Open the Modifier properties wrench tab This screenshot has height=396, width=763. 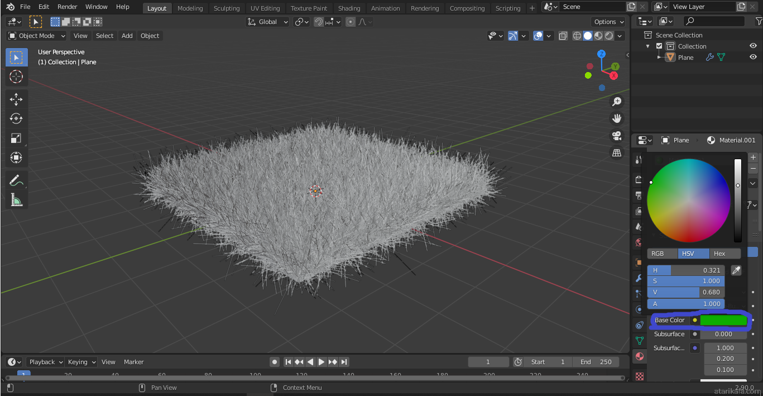(639, 278)
